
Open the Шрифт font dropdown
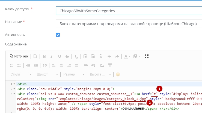tap(47, 74)
